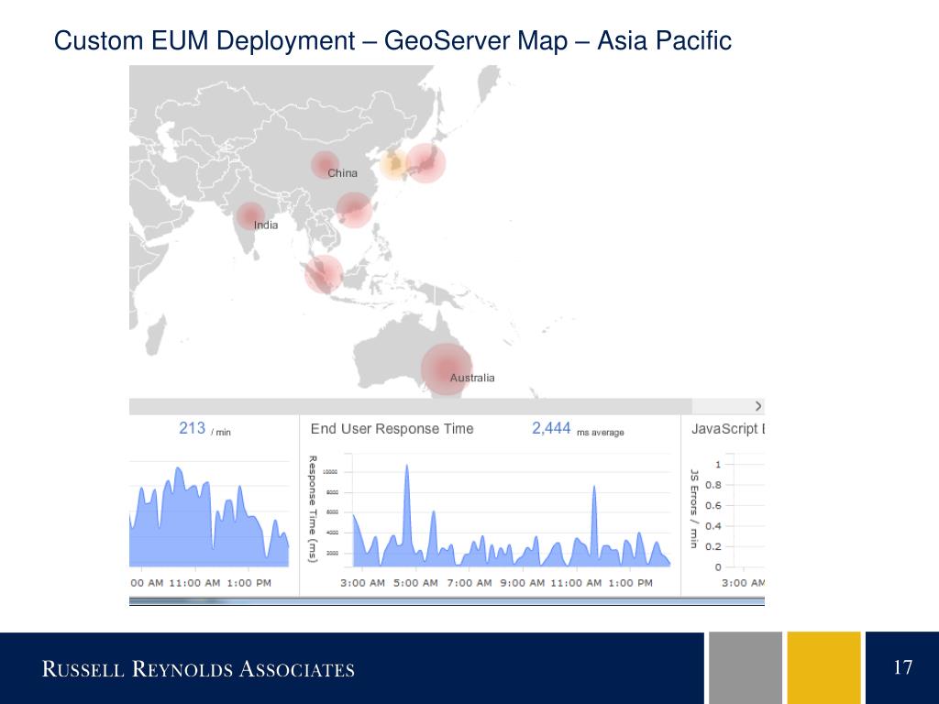
Task: Click the India hotspot circle on map
Action: [250, 216]
